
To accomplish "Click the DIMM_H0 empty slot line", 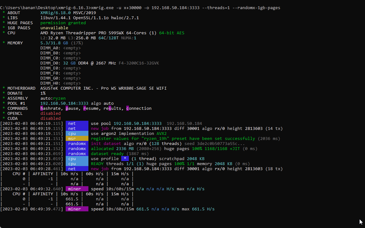I will (x=61, y=83).
